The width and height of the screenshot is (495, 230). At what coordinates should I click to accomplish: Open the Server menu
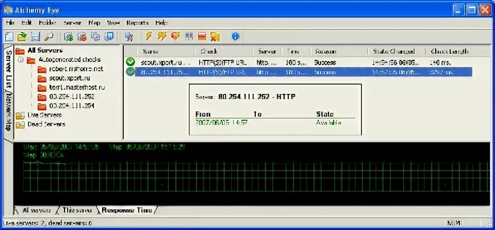(72, 23)
